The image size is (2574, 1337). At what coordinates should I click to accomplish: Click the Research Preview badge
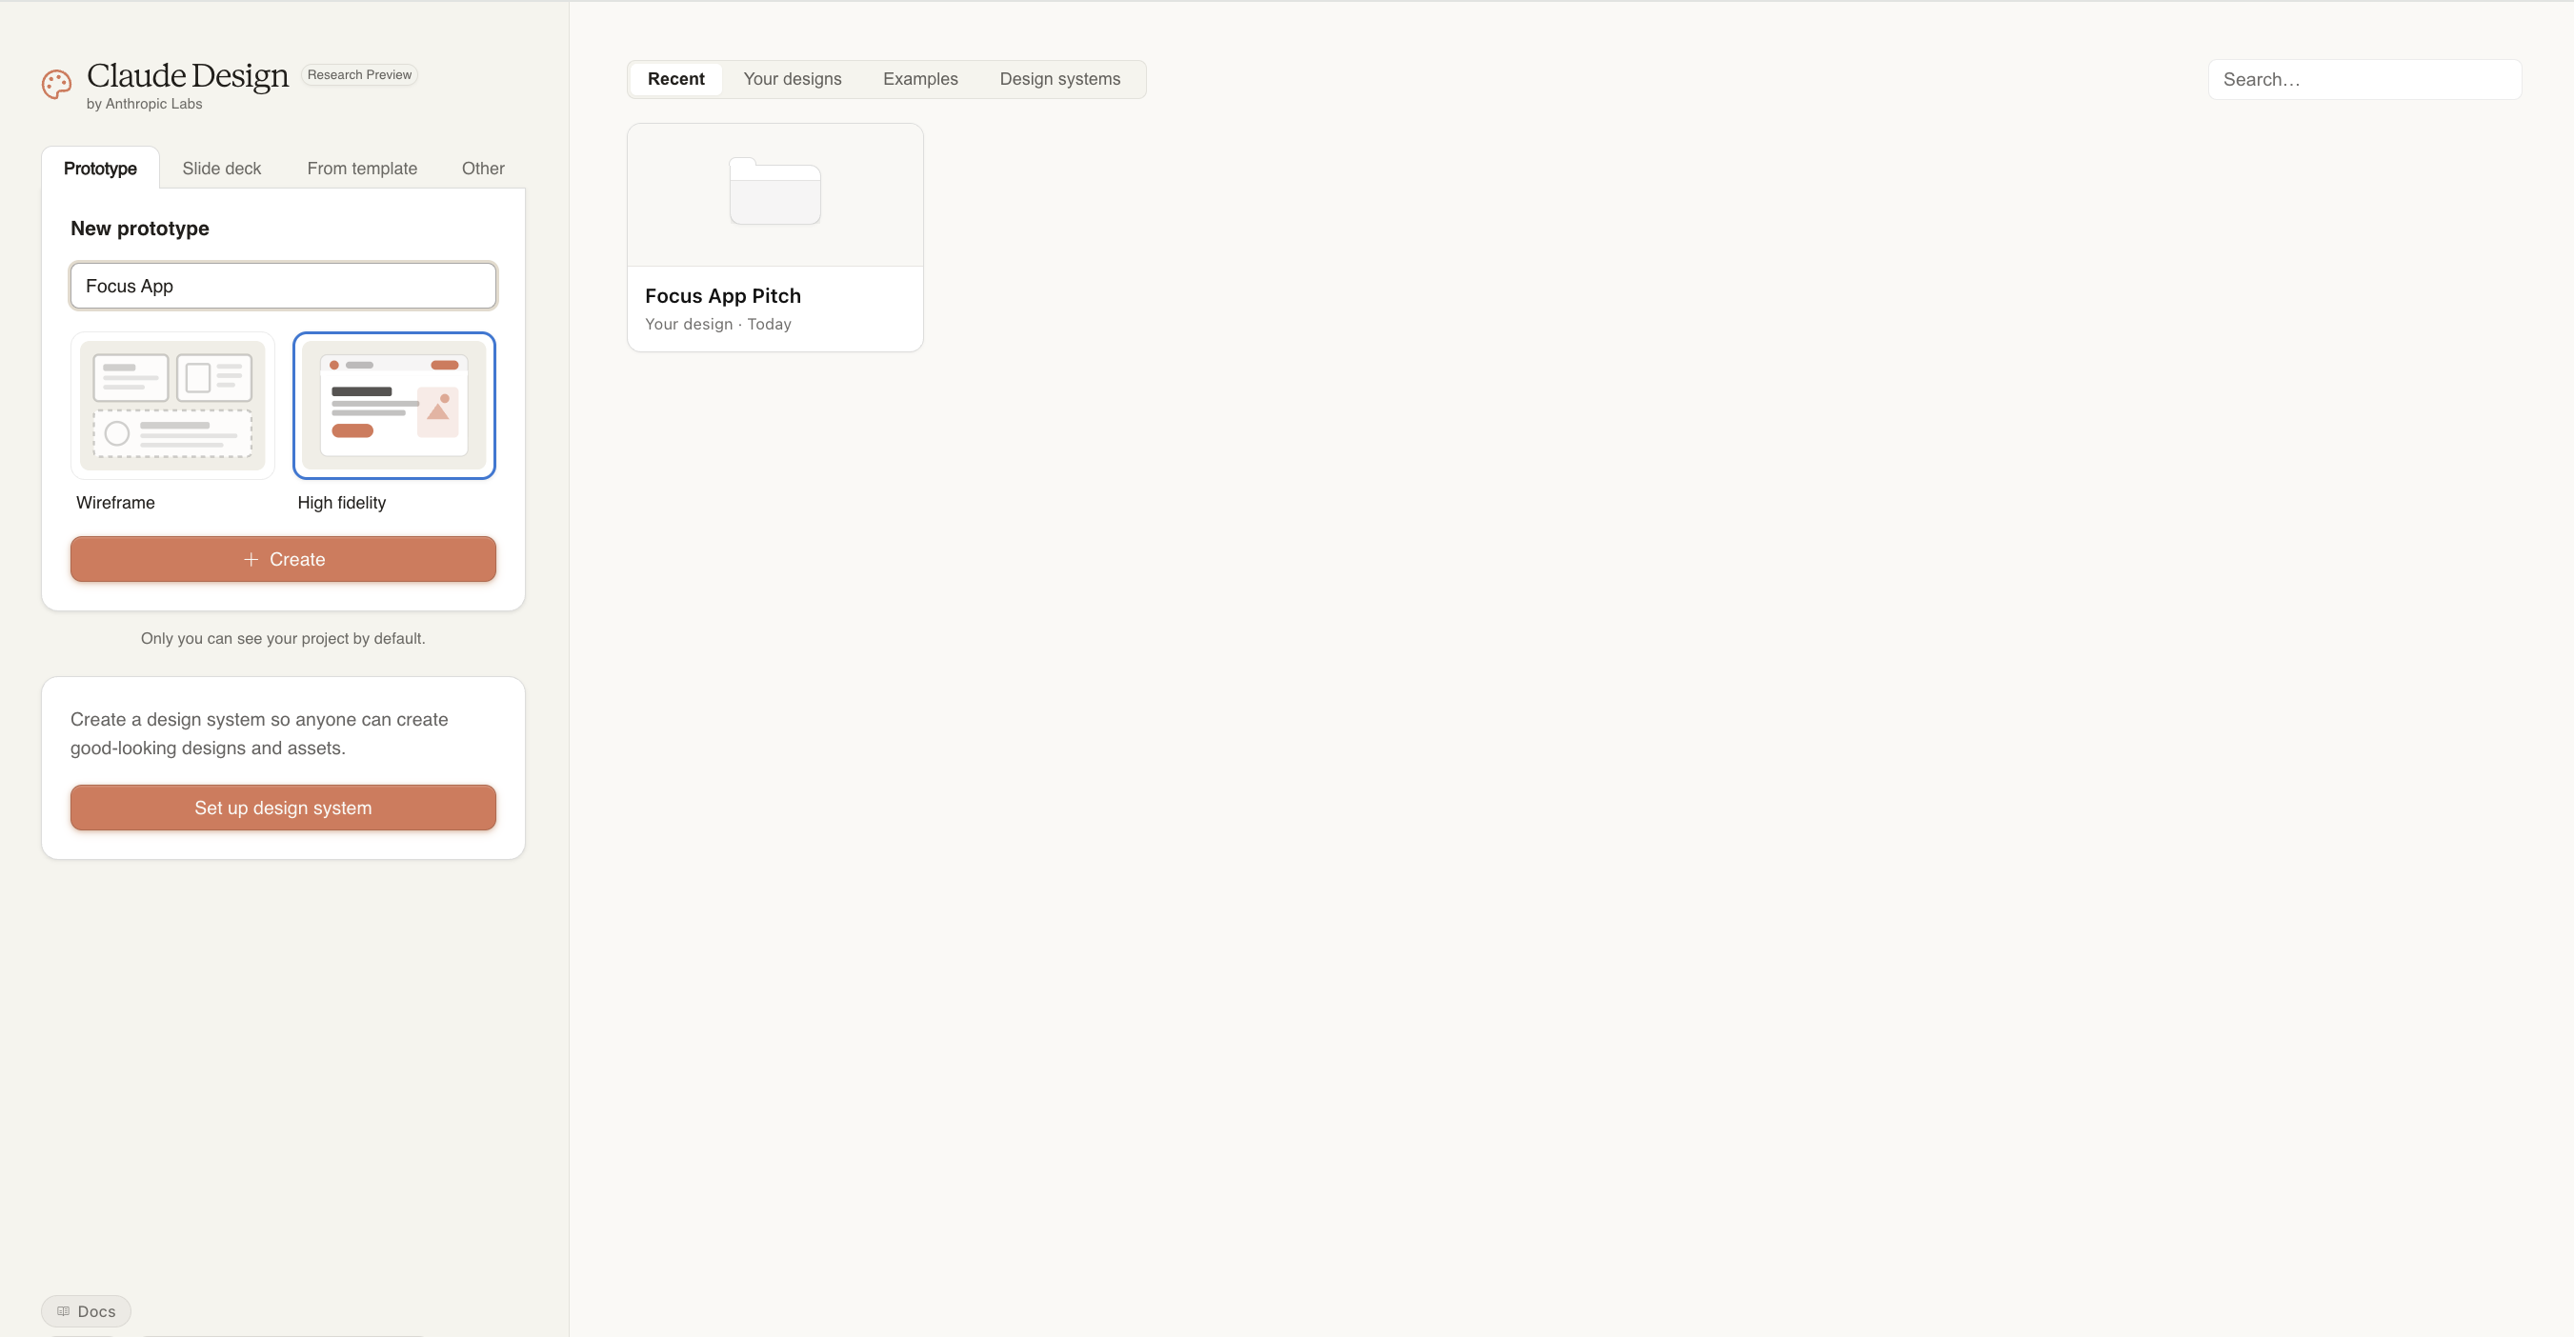pos(359,74)
